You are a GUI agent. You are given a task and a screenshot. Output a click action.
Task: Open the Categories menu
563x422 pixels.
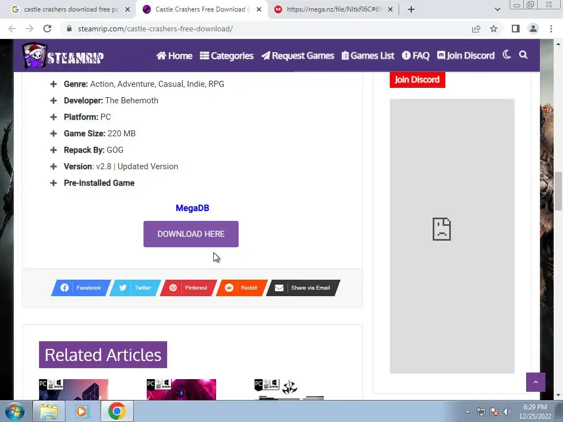click(x=227, y=55)
